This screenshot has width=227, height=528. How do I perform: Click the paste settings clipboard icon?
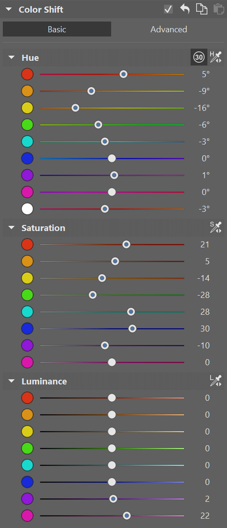[219, 9]
